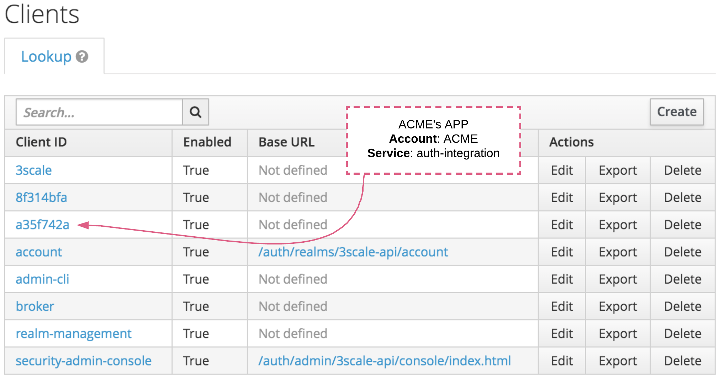The height and width of the screenshot is (379, 720).
Task: Select client a35f742a
Action: click(x=42, y=225)
